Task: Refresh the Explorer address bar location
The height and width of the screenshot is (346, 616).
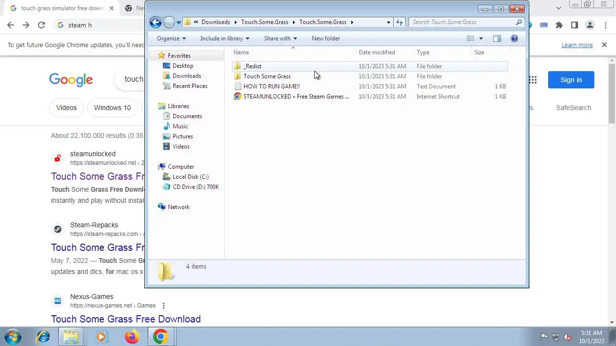Action: pyautogui.click(x=399, y=22)
